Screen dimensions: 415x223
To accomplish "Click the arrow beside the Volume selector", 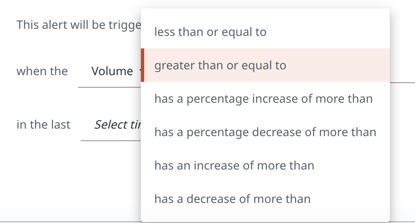I will click(x=139, y=71).
